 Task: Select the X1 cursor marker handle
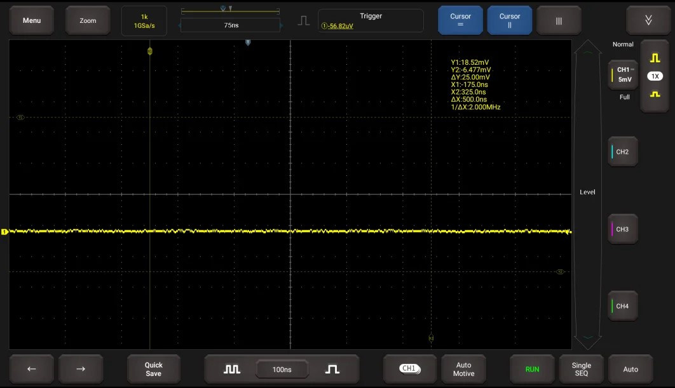pyautogui.click(x=150, y=51)
